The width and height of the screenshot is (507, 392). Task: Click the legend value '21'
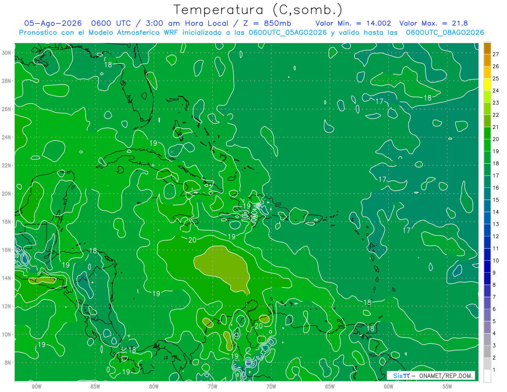coord(496,127)
